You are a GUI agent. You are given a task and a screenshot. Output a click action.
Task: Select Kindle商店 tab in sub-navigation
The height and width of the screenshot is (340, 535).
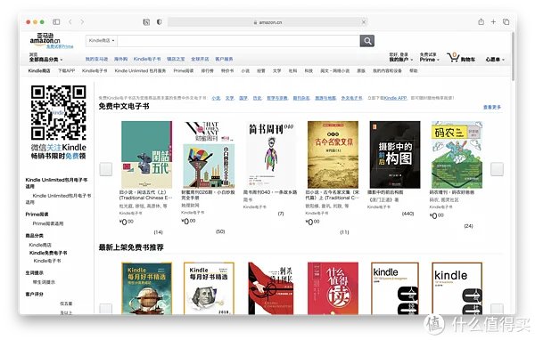click(x=39, y=71)
